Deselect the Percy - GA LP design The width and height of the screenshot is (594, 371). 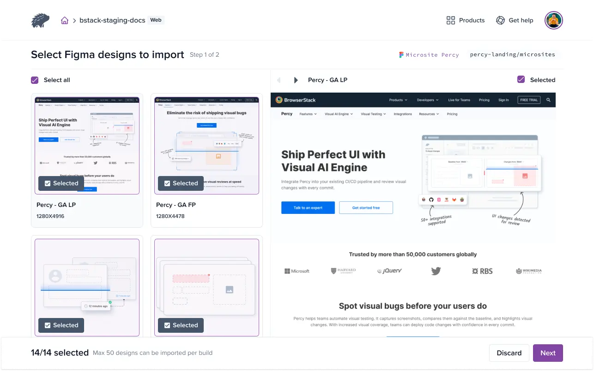(x=61, y=183)
